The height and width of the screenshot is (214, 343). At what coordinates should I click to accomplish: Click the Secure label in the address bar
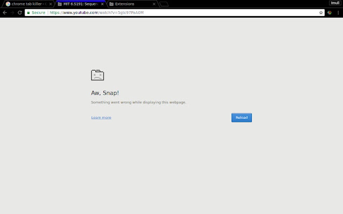pyautogui.click(x=38, y=12)
